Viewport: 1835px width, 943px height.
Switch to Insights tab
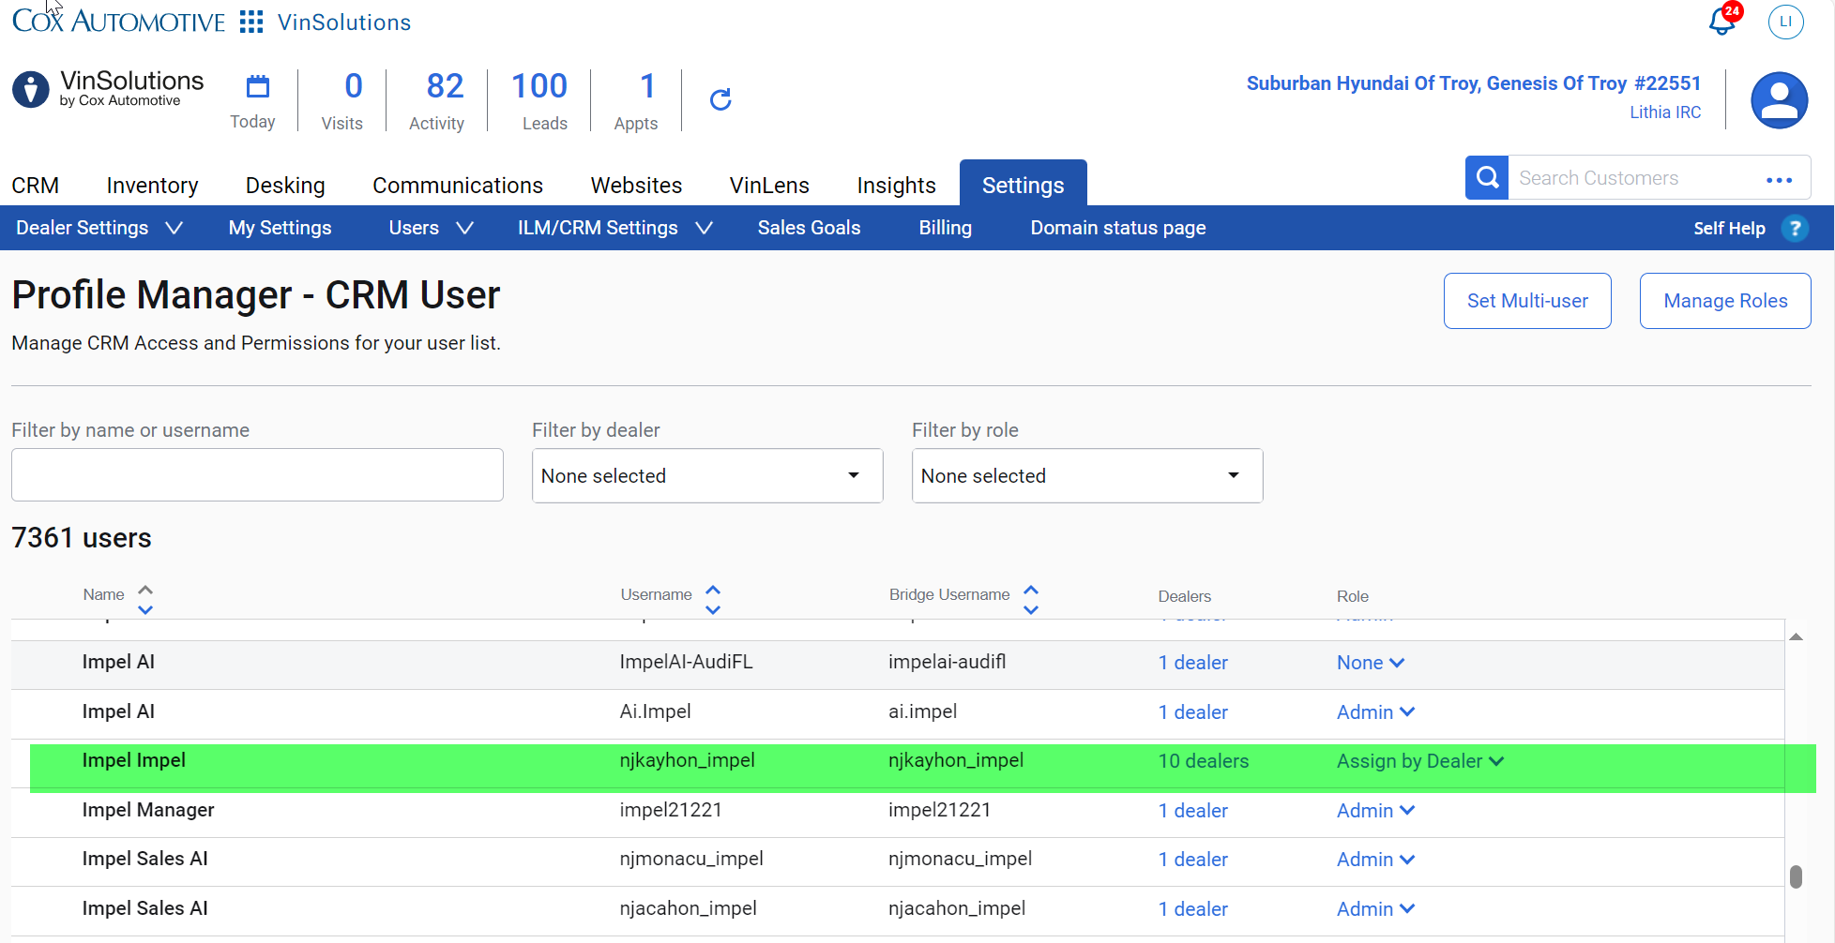click(x=896, y=186)
